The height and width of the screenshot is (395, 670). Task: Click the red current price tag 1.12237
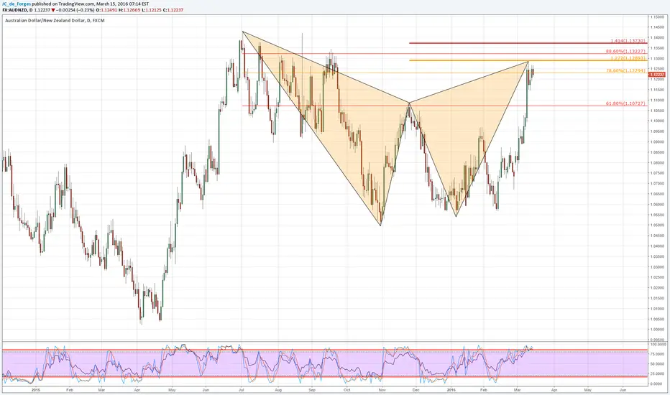[x=657, y=74]
